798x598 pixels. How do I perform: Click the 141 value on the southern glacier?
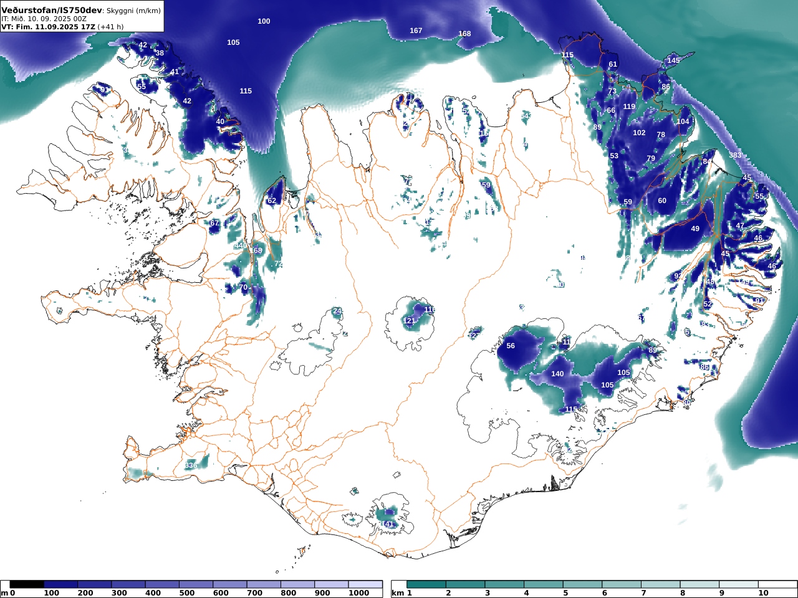[x=388, y=524]
